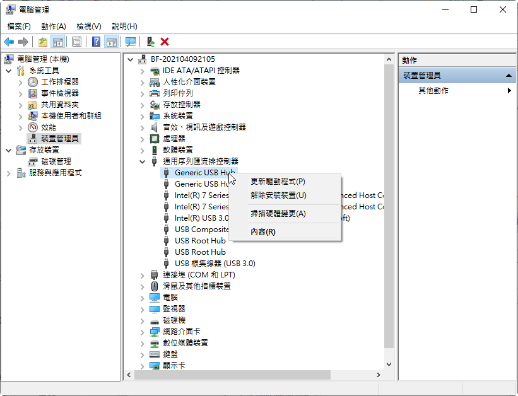Viewport: 518px width, 396px height.
Task: Toggle the show/hide console tree icon
Action: (x=58, y=42)
